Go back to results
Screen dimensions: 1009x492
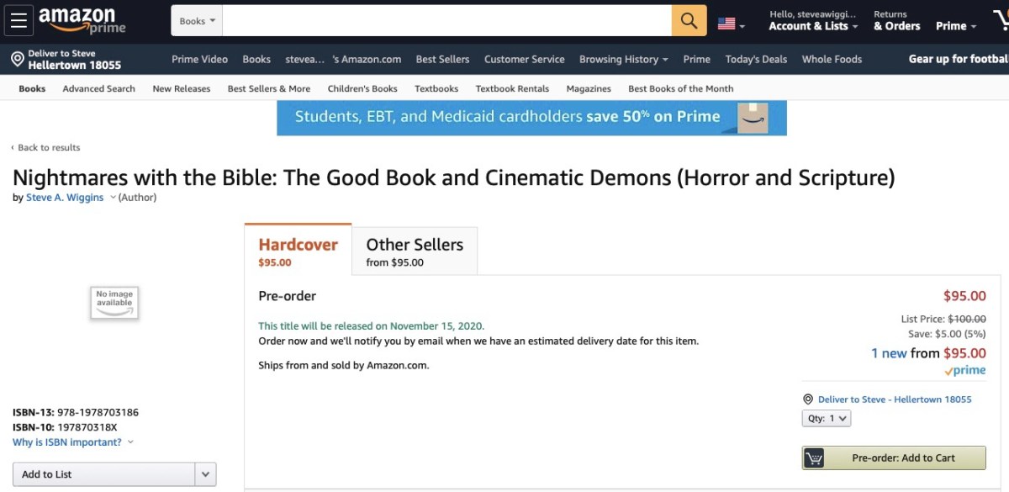(x=46, y=147)
